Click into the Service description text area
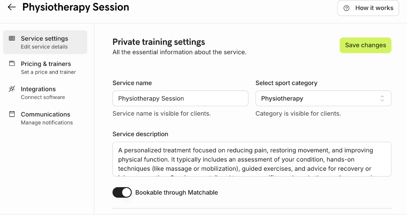 tap(252, 159)
